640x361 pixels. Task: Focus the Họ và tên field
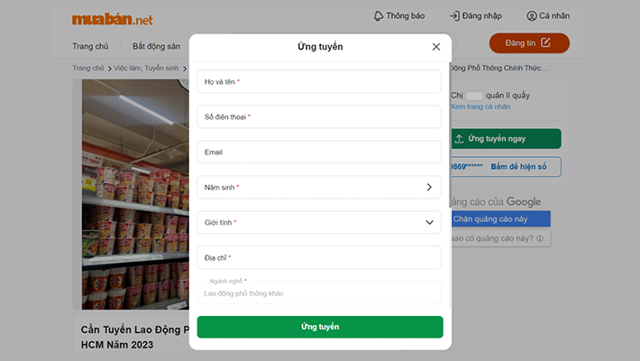pyautogui.click(x=319, y=82)
